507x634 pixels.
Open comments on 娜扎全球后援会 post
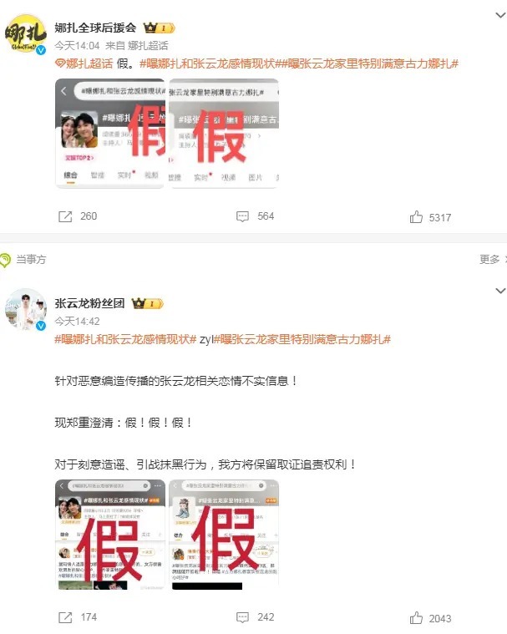(x=242, y=216)
